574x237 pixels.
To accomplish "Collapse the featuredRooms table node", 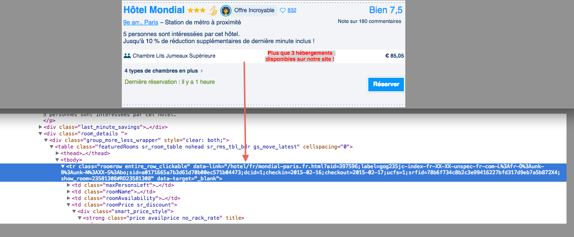I will 52,147.
